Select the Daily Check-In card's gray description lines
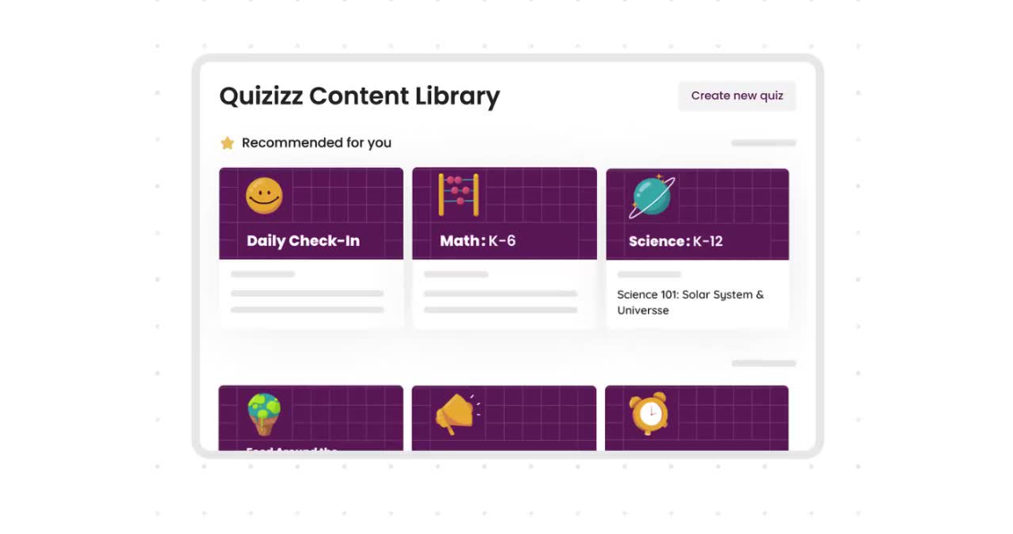This screenshot has width=1013, height=534. [307, 301]
